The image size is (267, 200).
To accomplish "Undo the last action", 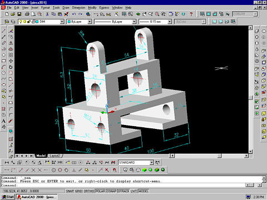I will 74,14.
